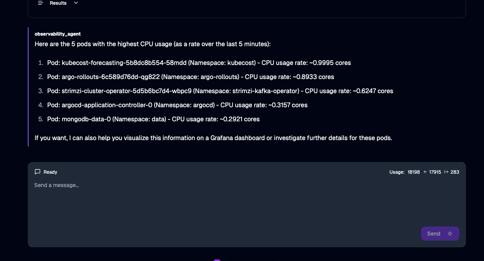Click the argo-rollouts pod list entry

pyautogui.click(x=191, y=77)
